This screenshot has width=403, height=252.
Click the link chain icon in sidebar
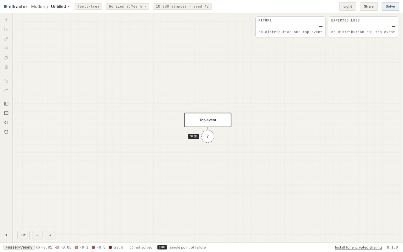[x=6, y=39]
